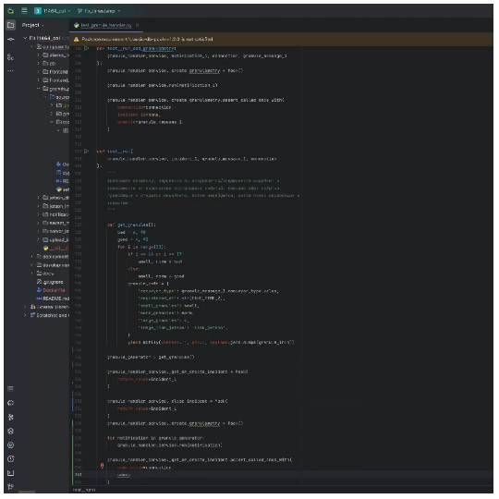Click the project tree horizontal scrollbar
This screenshot has height=499, width=499.
(27, 492)
